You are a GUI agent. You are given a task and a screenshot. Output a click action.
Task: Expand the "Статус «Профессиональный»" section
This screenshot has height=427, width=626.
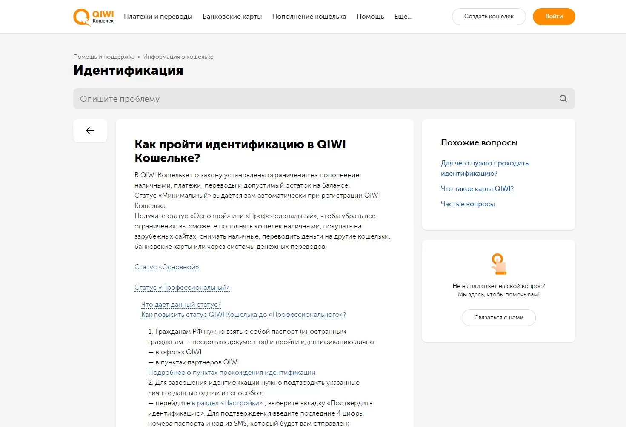tap(182, 287)
